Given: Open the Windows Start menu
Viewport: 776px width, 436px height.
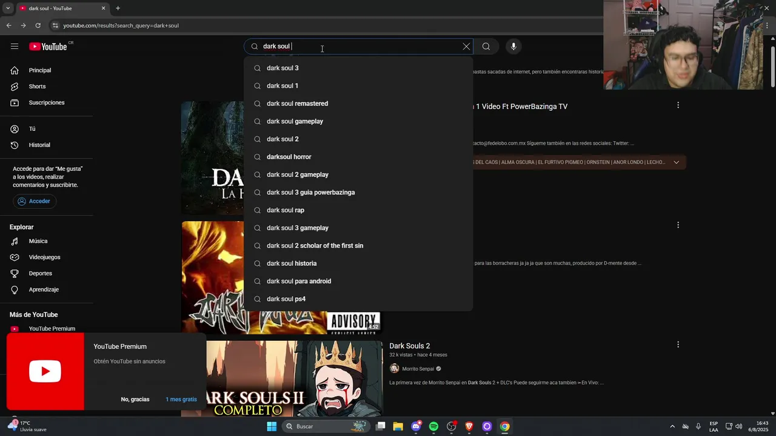Looking at the screenshot, I should [x=272, y=426].
